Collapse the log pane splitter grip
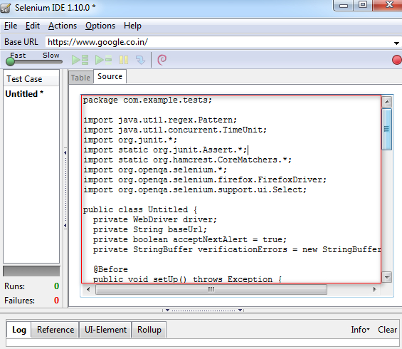The image size is (402, 349). coord(203,311)
